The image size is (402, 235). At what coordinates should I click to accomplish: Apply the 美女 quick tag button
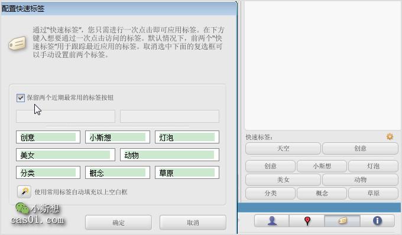point(283,179)
